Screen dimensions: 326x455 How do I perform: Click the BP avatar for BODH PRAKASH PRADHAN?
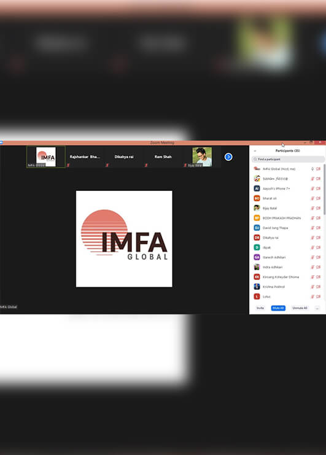coord(257,217)
